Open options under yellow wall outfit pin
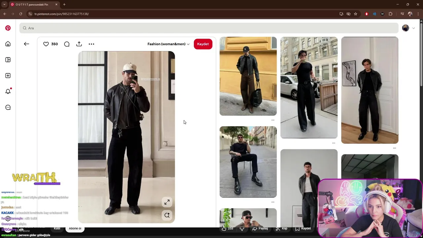This screenshot has height=238, width=423. [273, 120]
